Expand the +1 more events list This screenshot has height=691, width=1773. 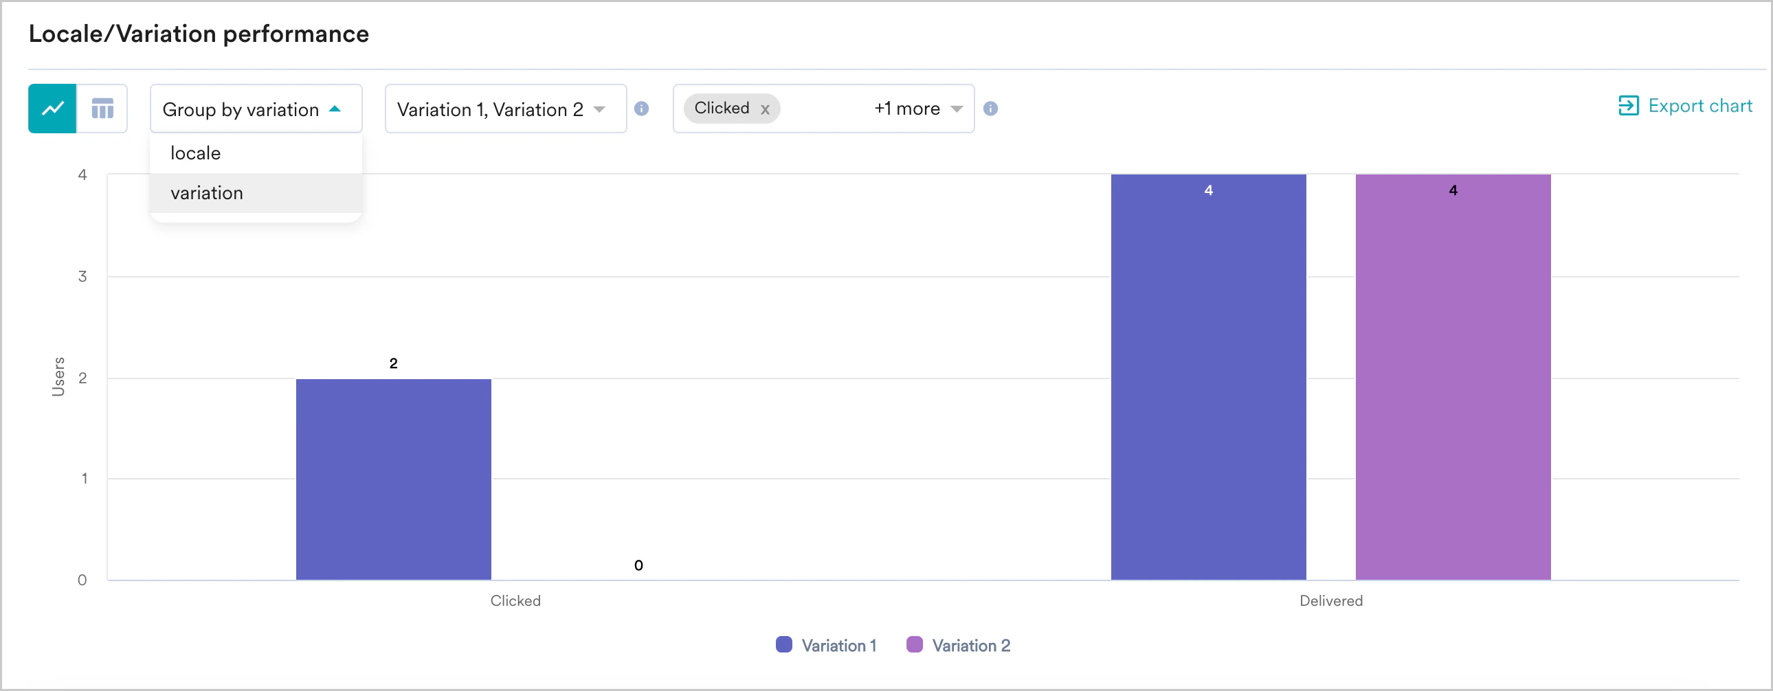pyautogui.click(x=906, y=108)
